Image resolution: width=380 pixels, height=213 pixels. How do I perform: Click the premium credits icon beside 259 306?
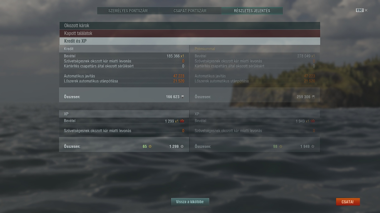click(x=313, y=97)
